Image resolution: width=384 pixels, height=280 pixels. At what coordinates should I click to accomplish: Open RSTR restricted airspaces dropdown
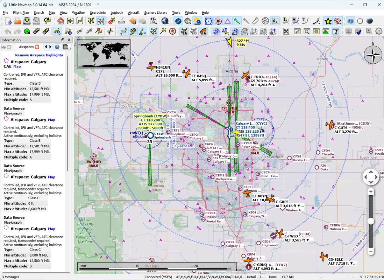click(245, 31)
